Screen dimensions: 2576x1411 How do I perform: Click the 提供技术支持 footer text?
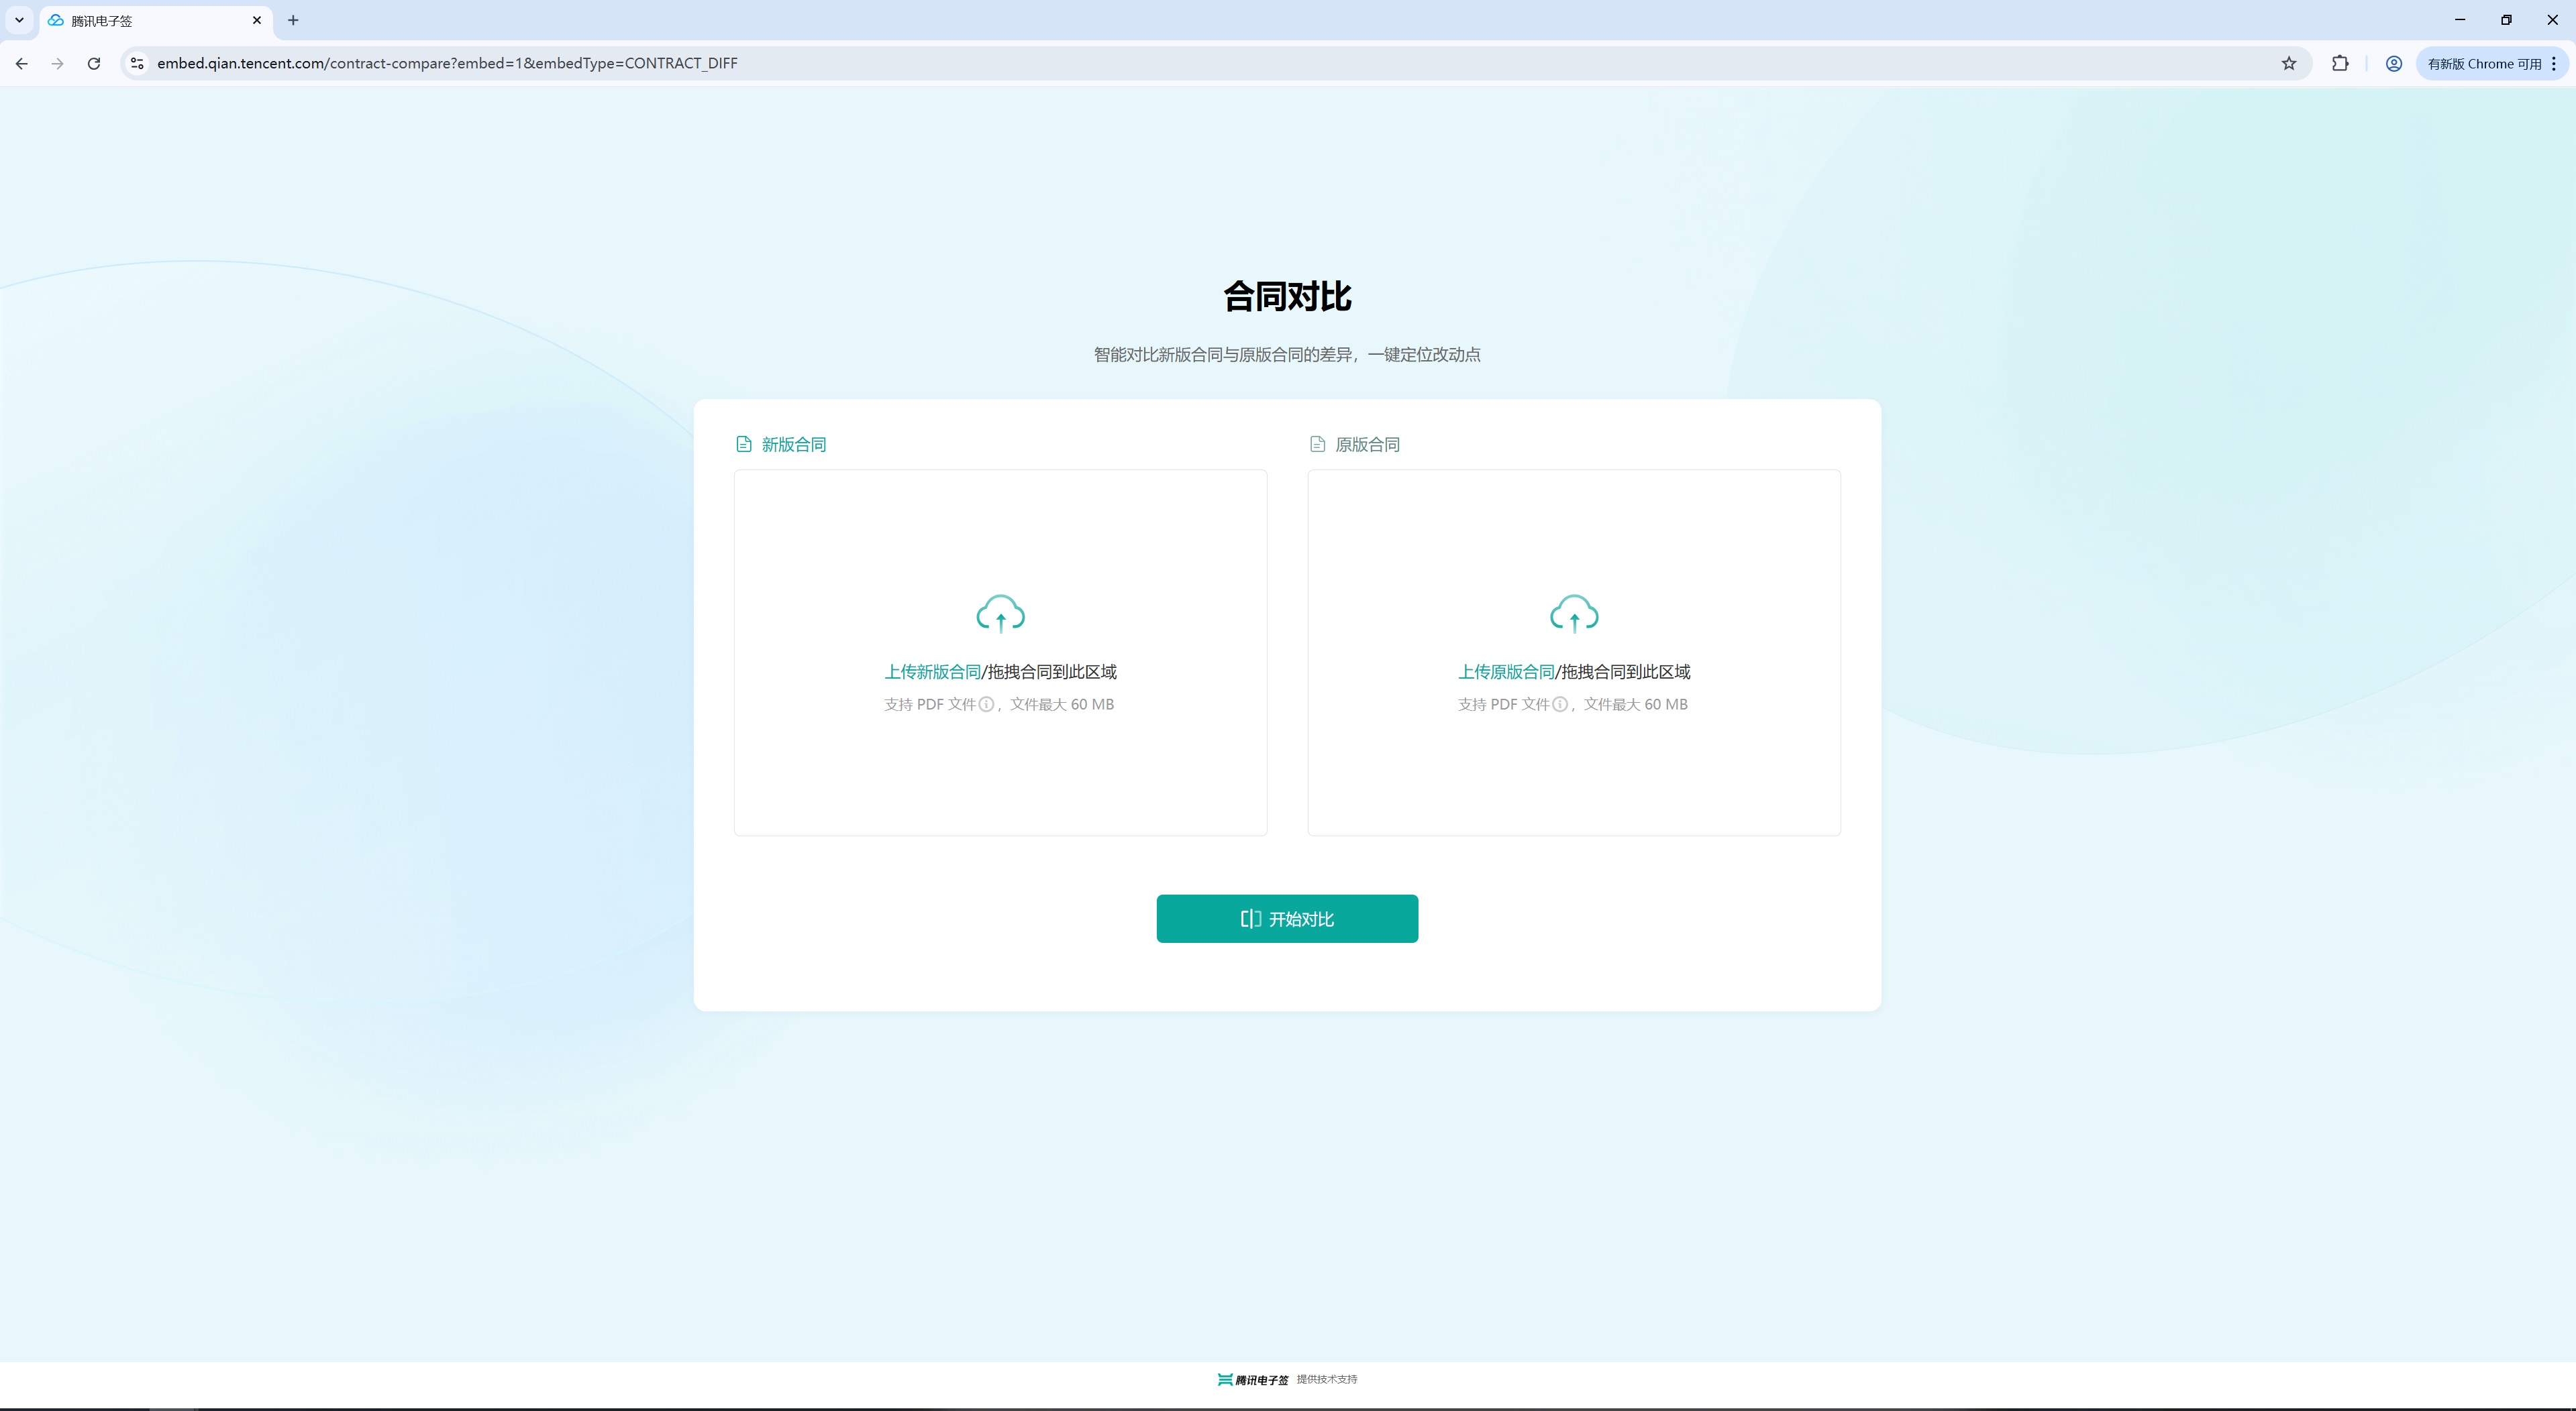point(1327,1379)
